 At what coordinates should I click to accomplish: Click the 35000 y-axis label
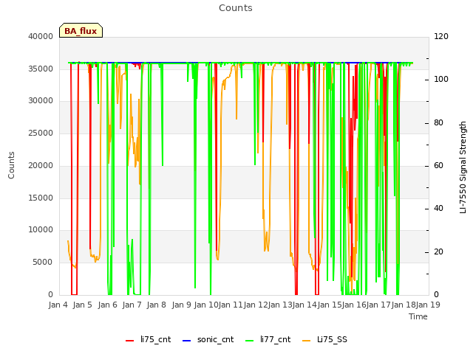[x=41, y=69]
